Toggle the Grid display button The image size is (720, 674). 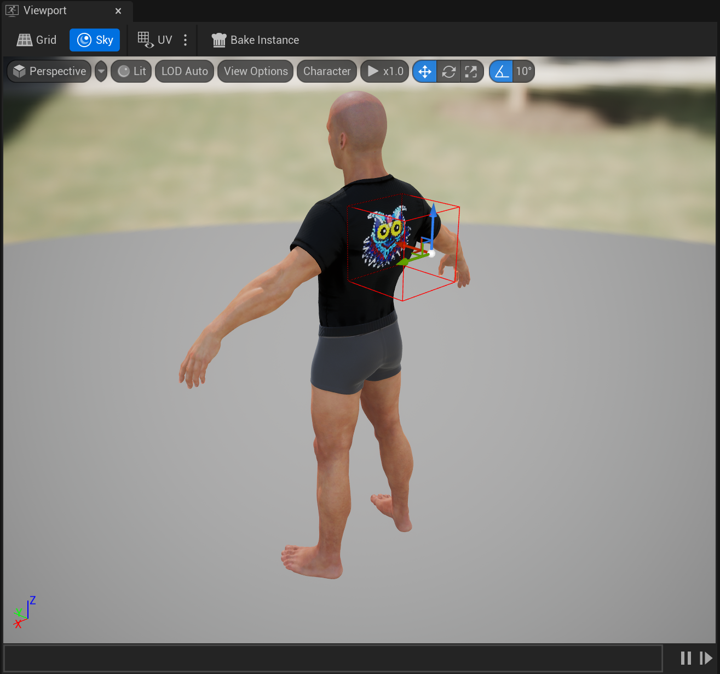tap(36, 40)
